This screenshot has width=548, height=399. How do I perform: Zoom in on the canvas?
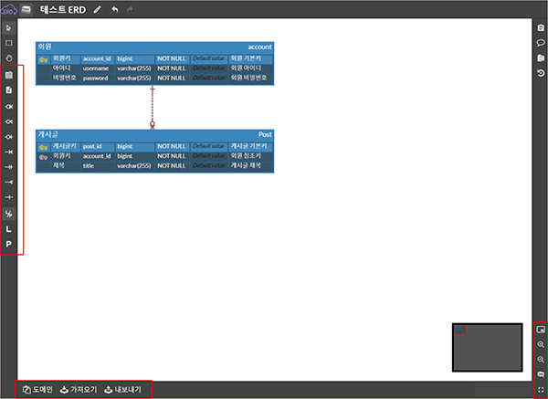541,344
